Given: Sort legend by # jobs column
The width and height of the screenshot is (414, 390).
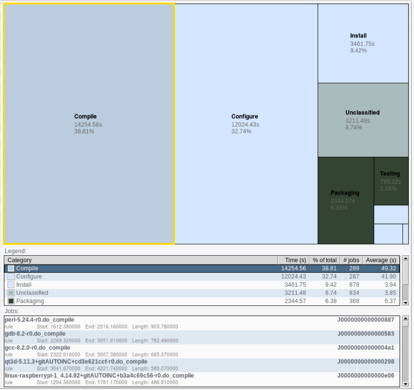Looking at the screenshot, I should point(352,260).
